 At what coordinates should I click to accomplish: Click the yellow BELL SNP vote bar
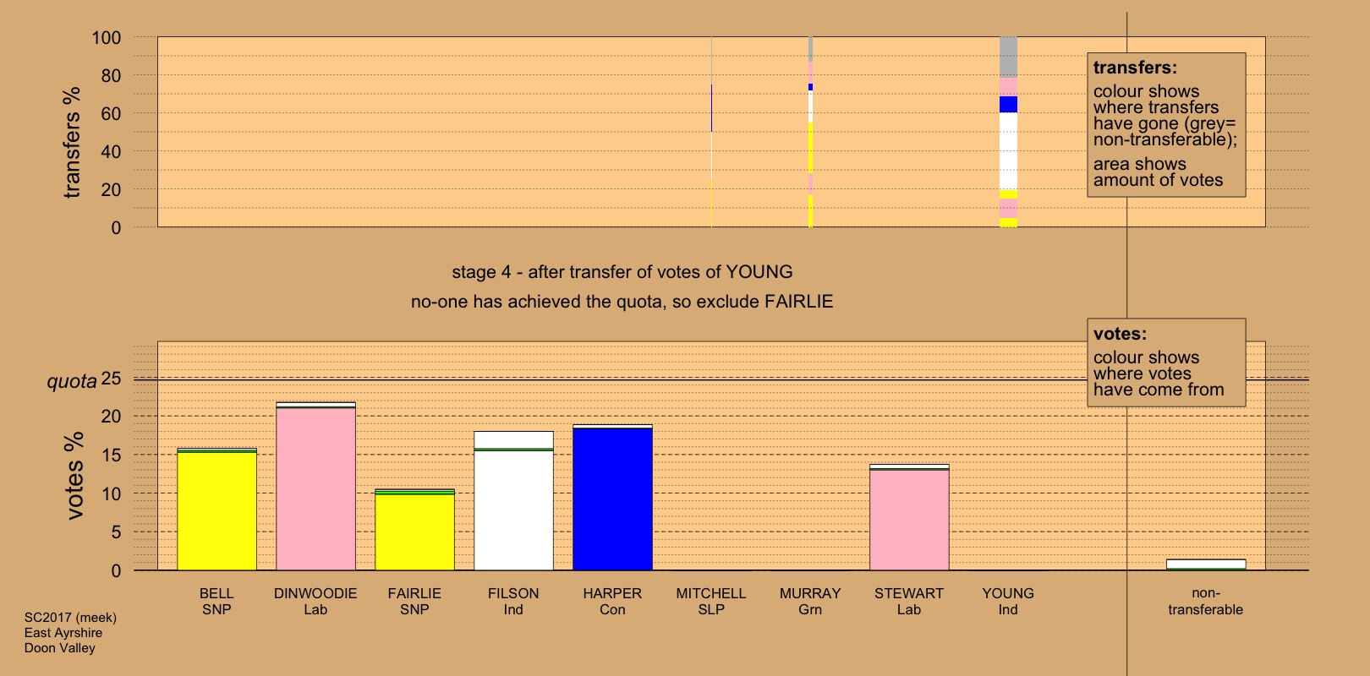click(216, 510)
